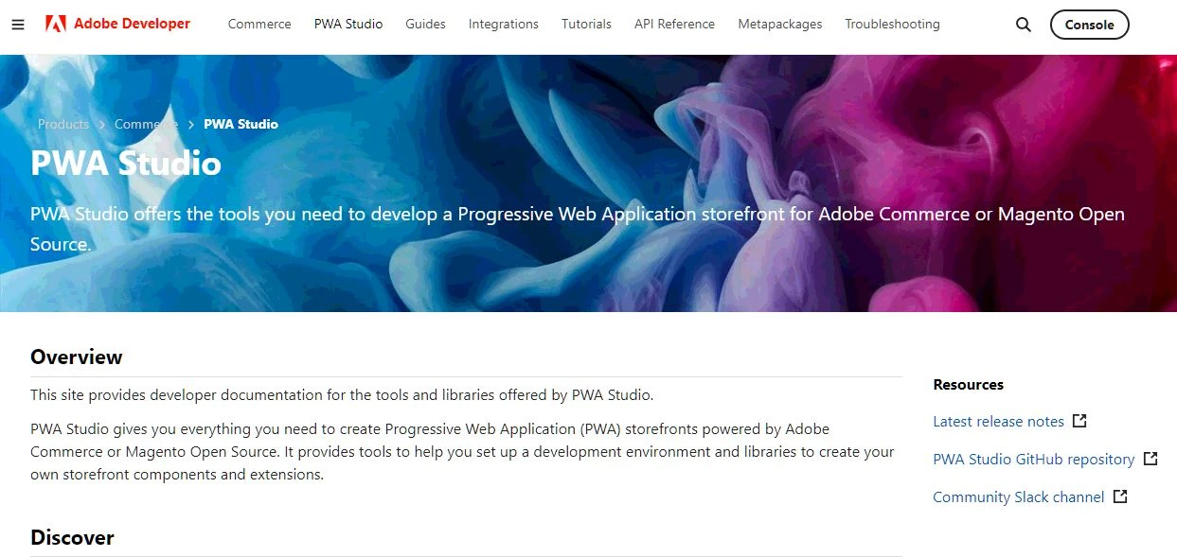
Task: Open the Latest release notes link
Action: 998,422
